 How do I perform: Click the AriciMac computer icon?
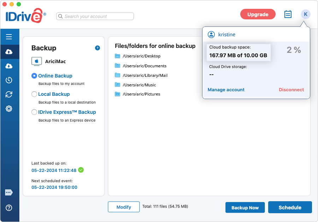pos(36,61)
